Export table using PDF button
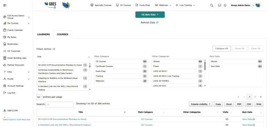 pyautogui.click(x=239, y=104)
